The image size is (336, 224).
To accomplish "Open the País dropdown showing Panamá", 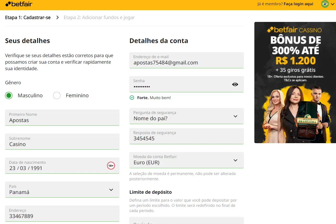I will (x=62, y=190).
